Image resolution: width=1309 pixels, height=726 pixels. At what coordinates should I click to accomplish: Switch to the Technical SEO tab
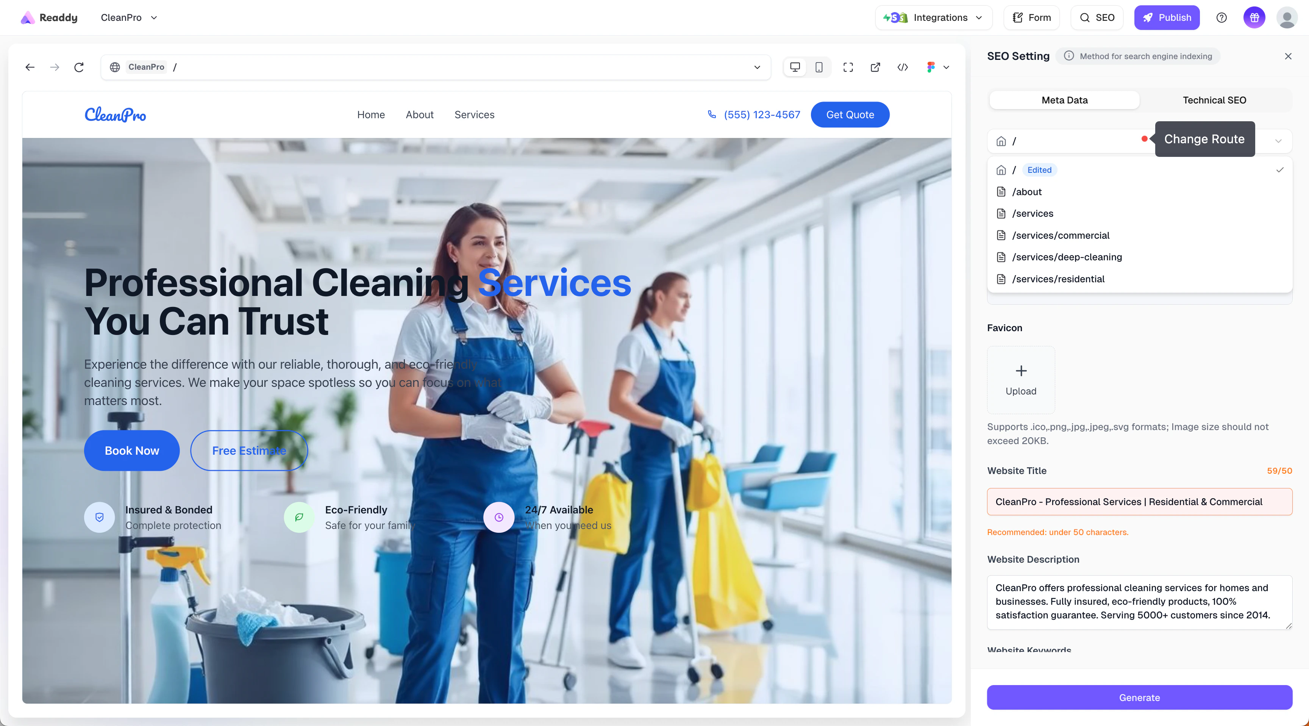coord(1214,100)
